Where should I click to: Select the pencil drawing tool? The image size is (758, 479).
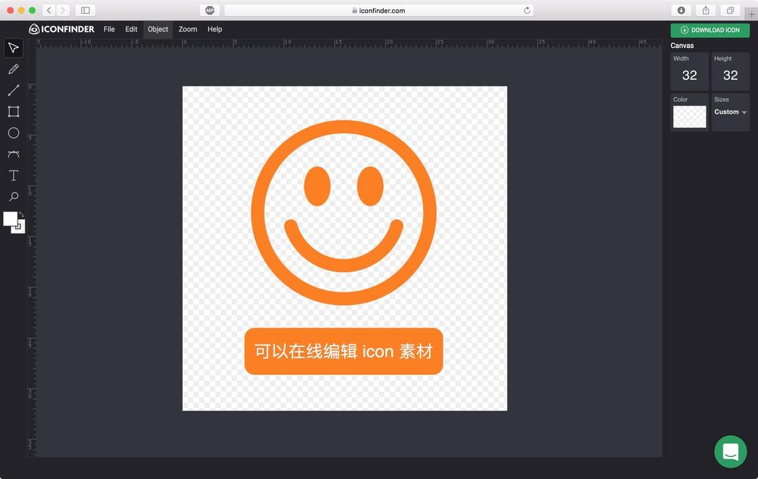[14, 69]
